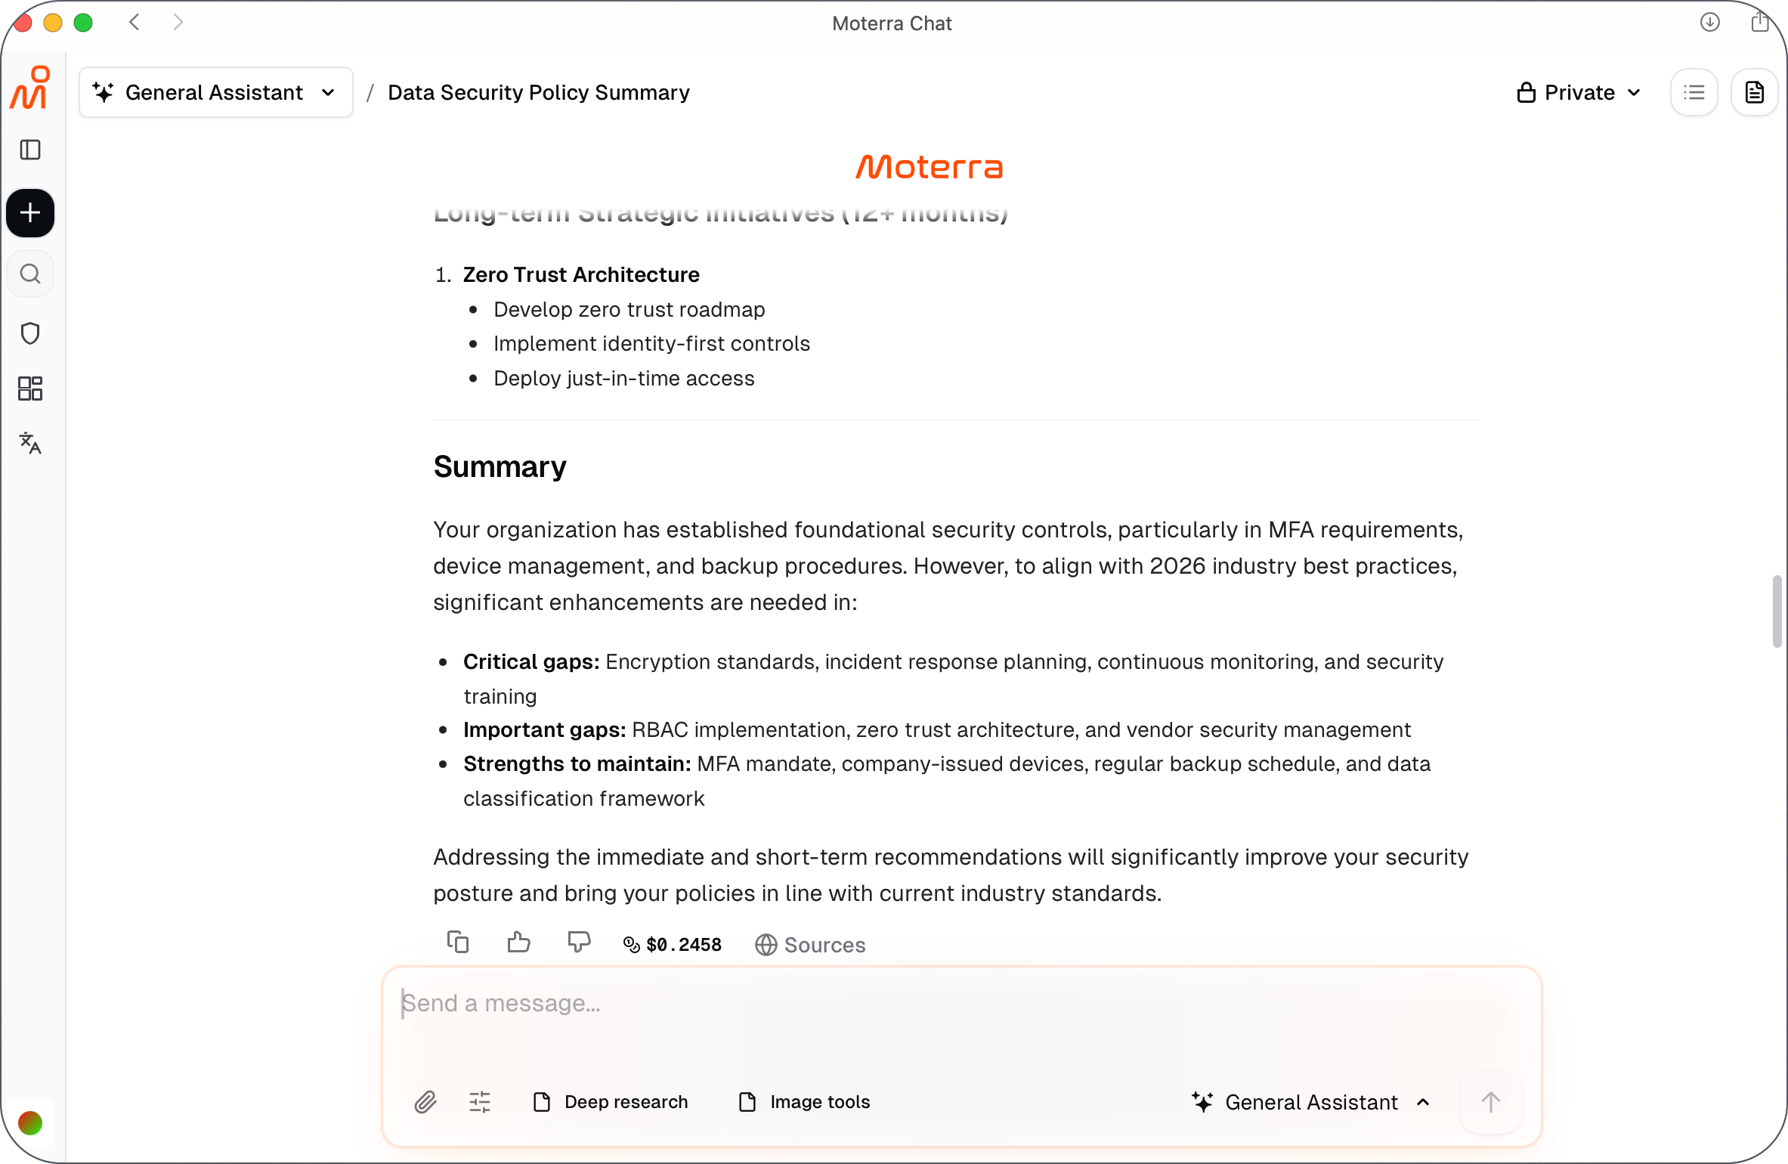Open the shield security icon

(x=30, y=333)
